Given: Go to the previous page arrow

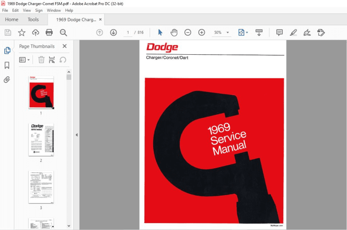Looking at the screenshot, I should coord(100,33).
